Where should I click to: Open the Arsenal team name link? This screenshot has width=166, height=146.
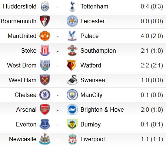pos(26,109)
